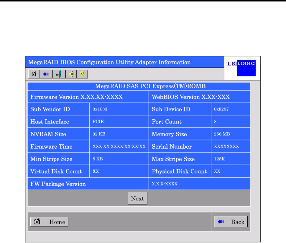Image resolution: width=286 pixels, height=243 pixels.
Task: Click the Host Interface value PCIE
Action: click(x=98, y=122)
